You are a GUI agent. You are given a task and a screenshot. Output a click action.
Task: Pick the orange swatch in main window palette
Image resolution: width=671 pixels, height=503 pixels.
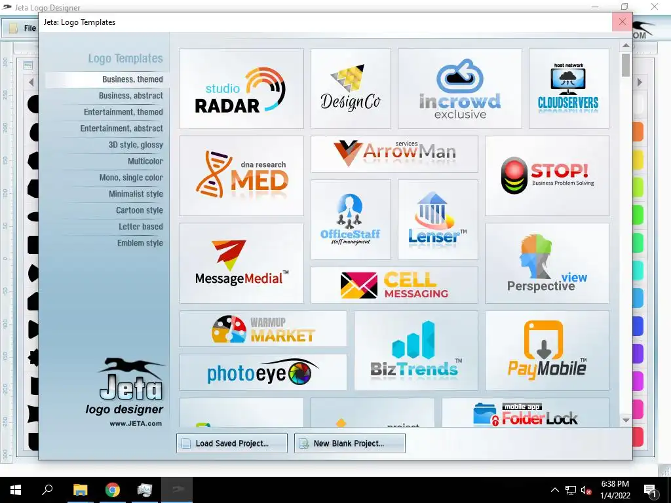(x=638, y=132)
